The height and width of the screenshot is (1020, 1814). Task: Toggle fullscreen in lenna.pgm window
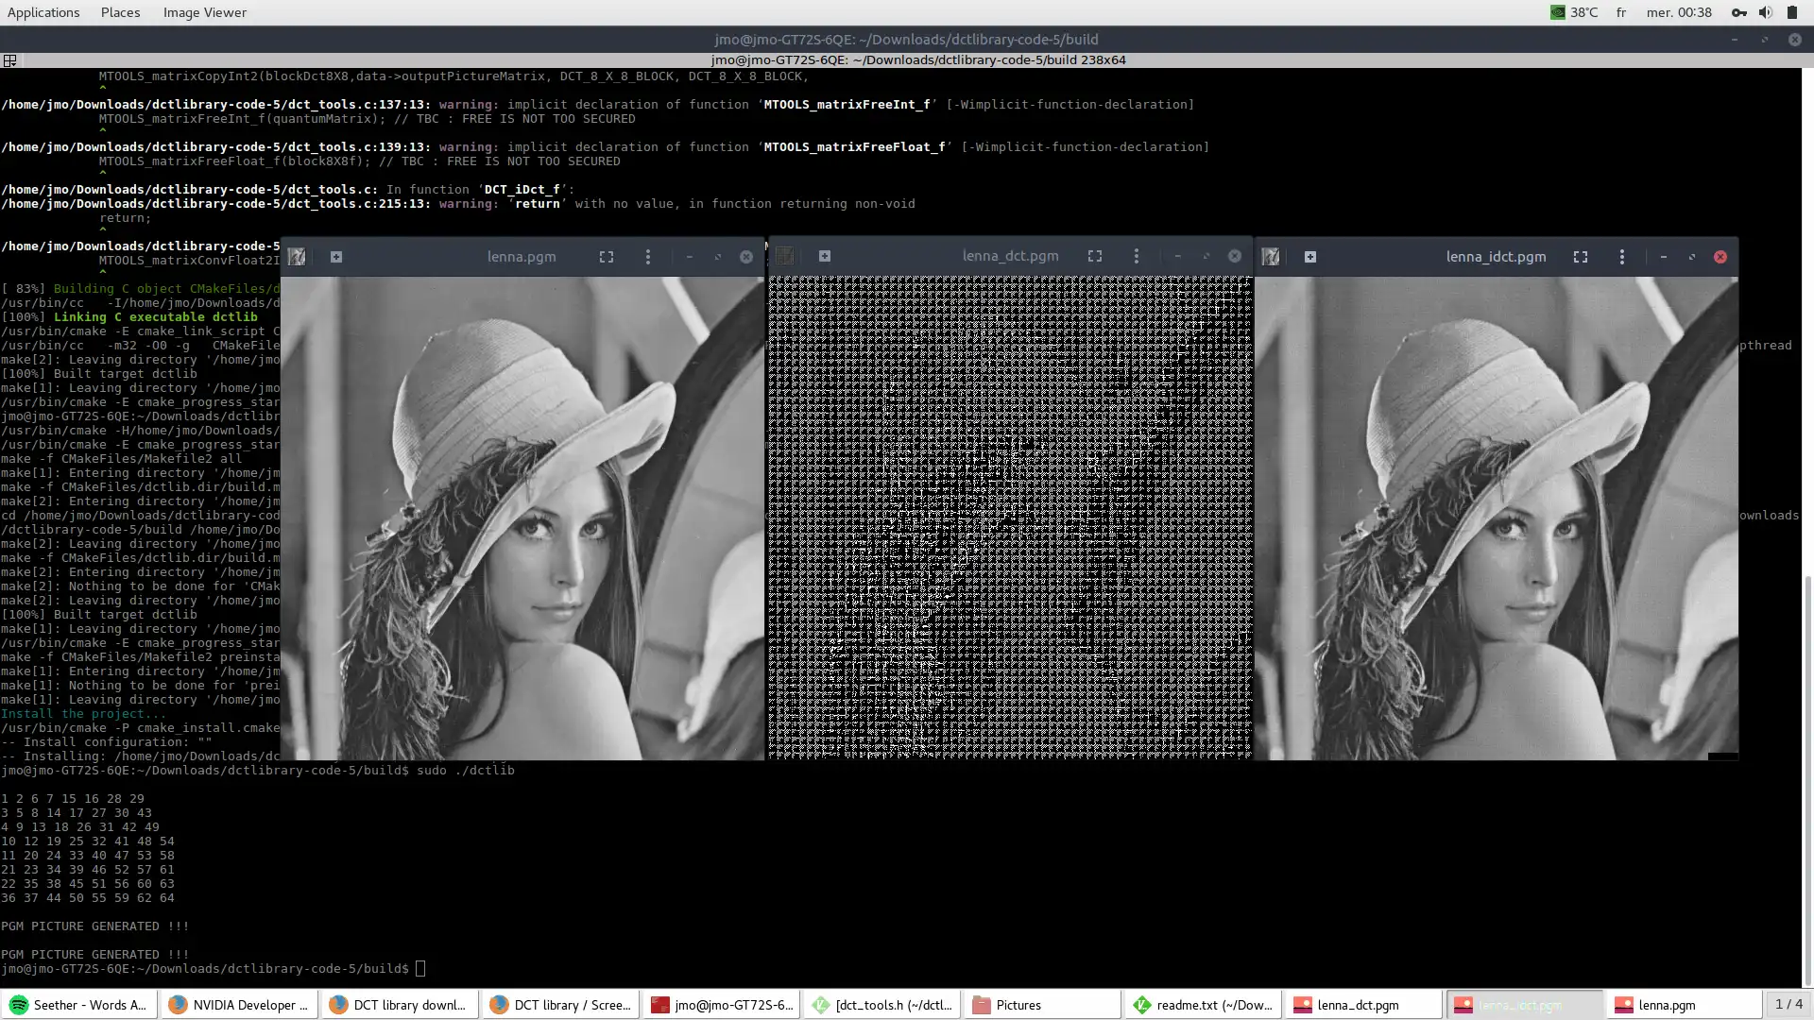click(607, 257)
